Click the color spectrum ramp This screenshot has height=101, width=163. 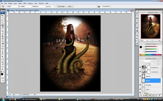pyautogui.click(x=151, y=55)
